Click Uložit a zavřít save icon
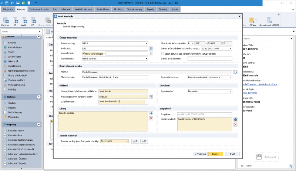296x171 pixels. click(x=259, y=157)
